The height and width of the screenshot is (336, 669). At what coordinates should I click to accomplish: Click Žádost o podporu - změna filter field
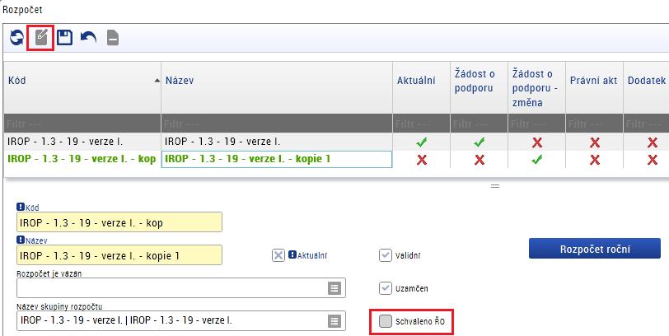pos(536,124)
